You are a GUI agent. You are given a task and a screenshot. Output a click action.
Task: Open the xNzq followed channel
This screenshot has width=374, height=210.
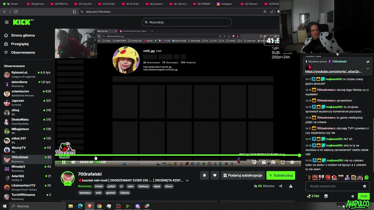pos(27,112)
